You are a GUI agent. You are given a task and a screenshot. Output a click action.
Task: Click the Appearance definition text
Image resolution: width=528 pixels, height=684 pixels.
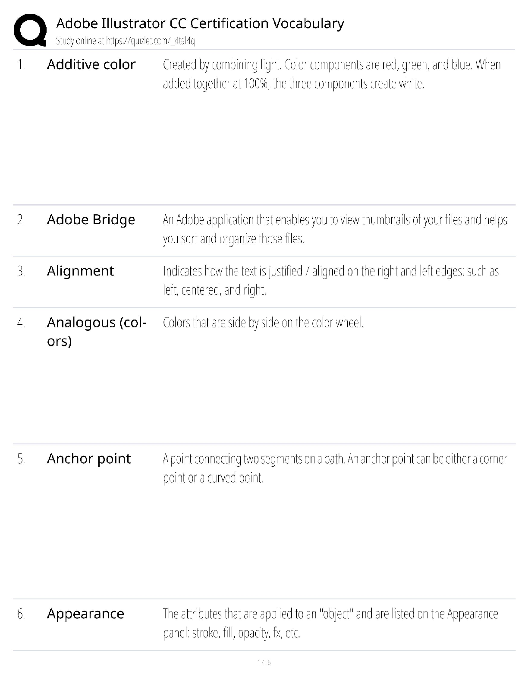coord(330,623)
